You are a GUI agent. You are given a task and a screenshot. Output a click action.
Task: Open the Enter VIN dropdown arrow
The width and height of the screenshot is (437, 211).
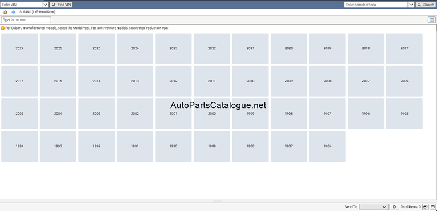pyautogui.click(x=46, y=5)
